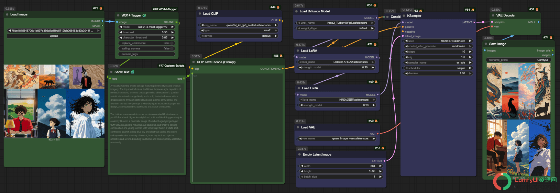The image size is (560, 193).
Task: Click the fox badge on node #59
Action: pyautogui.click(x=376, y=82)
